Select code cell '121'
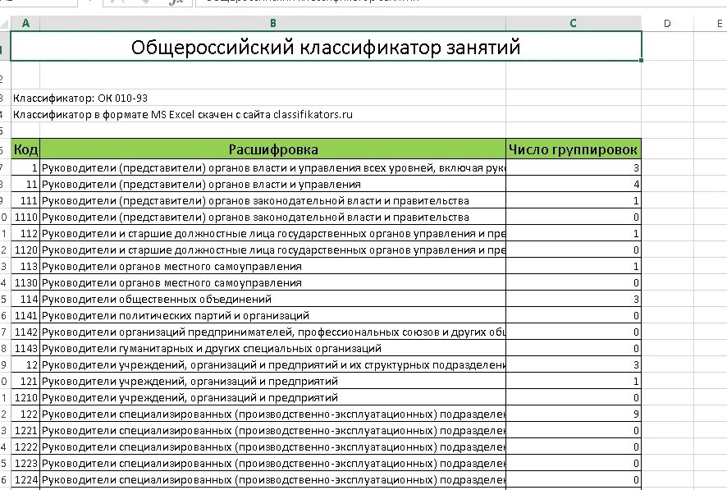Image resolution: width=727 pixels, height=490 pixels. point(25,381)
